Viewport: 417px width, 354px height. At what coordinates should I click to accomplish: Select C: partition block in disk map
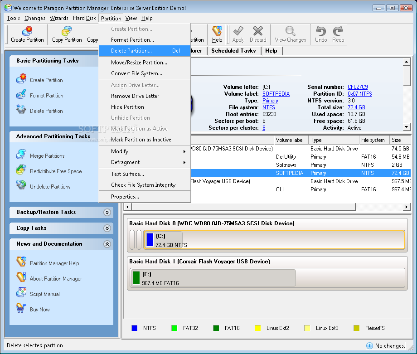pos(274,240)
